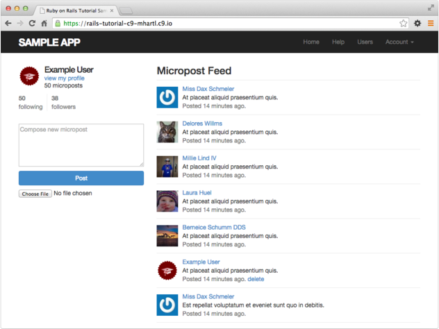The height and width of the screenshot is (329, 439).
Task: Go to Help in navbar
Action: point(338,42)
